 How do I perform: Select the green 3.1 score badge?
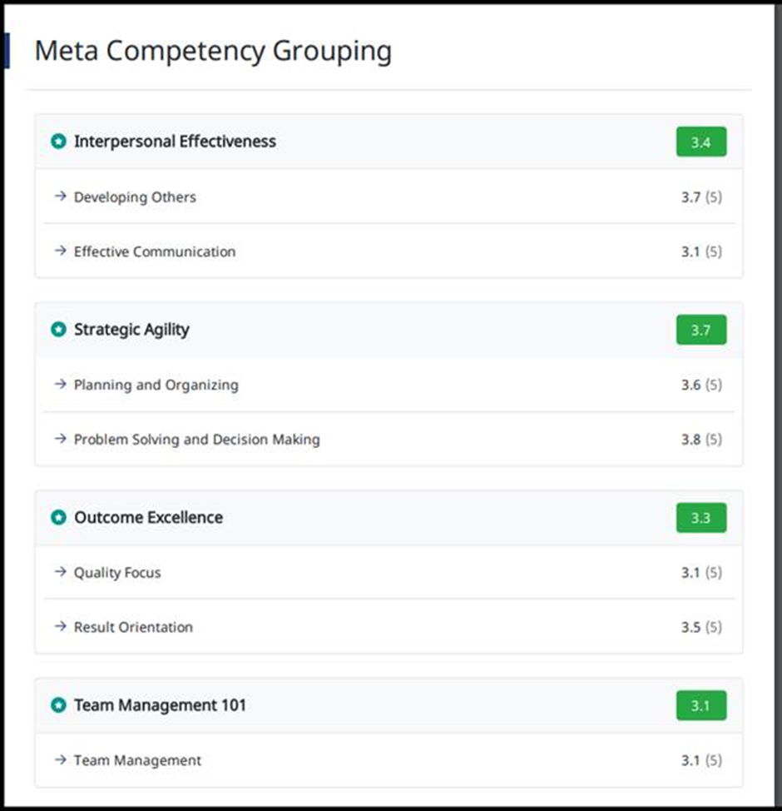pyautogui.click(x=701, y=705)
